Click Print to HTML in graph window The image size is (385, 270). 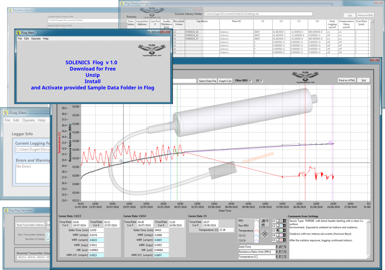[x=347, y=81]
